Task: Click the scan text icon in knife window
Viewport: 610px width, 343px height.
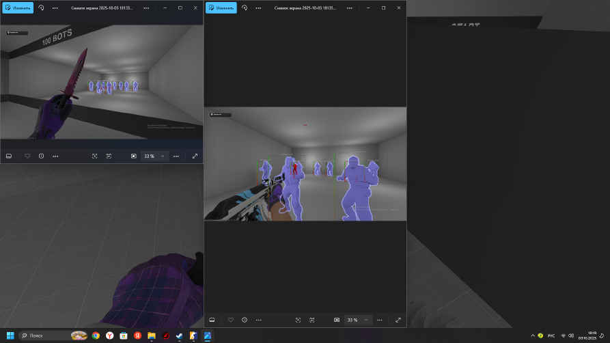Action: [x=94, y=156]
